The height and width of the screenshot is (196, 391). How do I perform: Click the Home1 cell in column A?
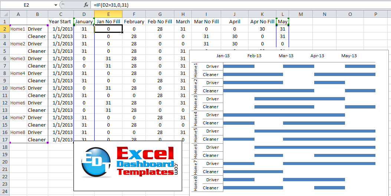(x=18, y=29)
